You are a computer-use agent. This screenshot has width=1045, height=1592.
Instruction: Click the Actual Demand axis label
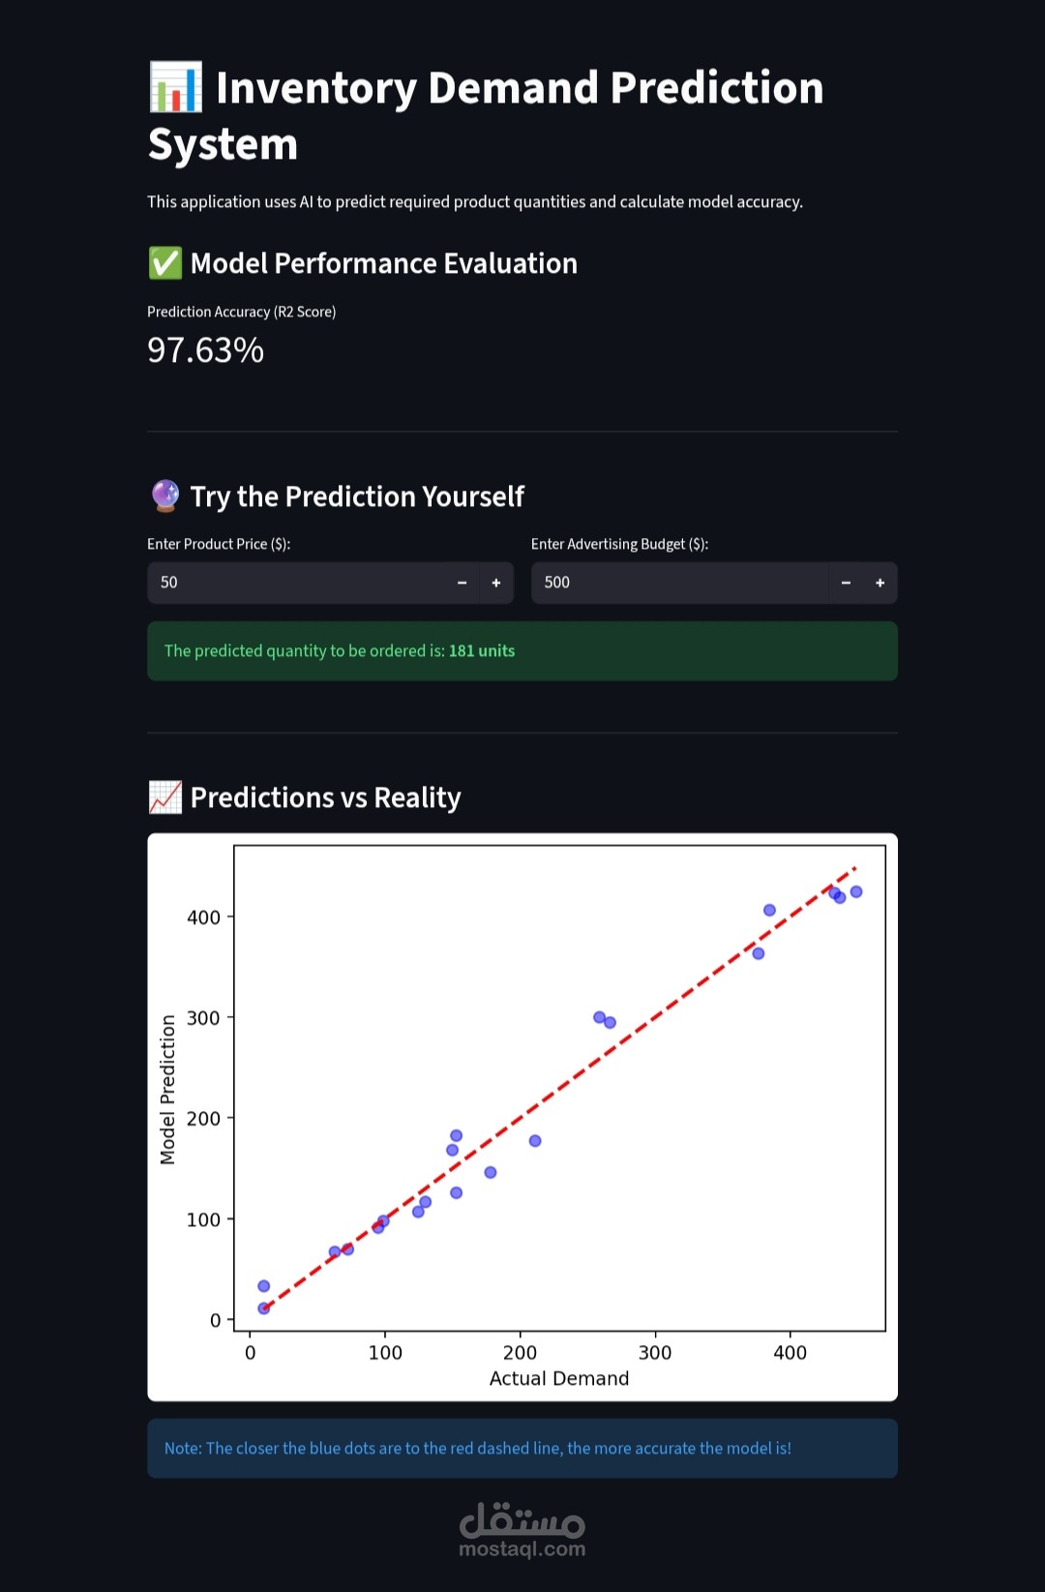(559, 1379)
